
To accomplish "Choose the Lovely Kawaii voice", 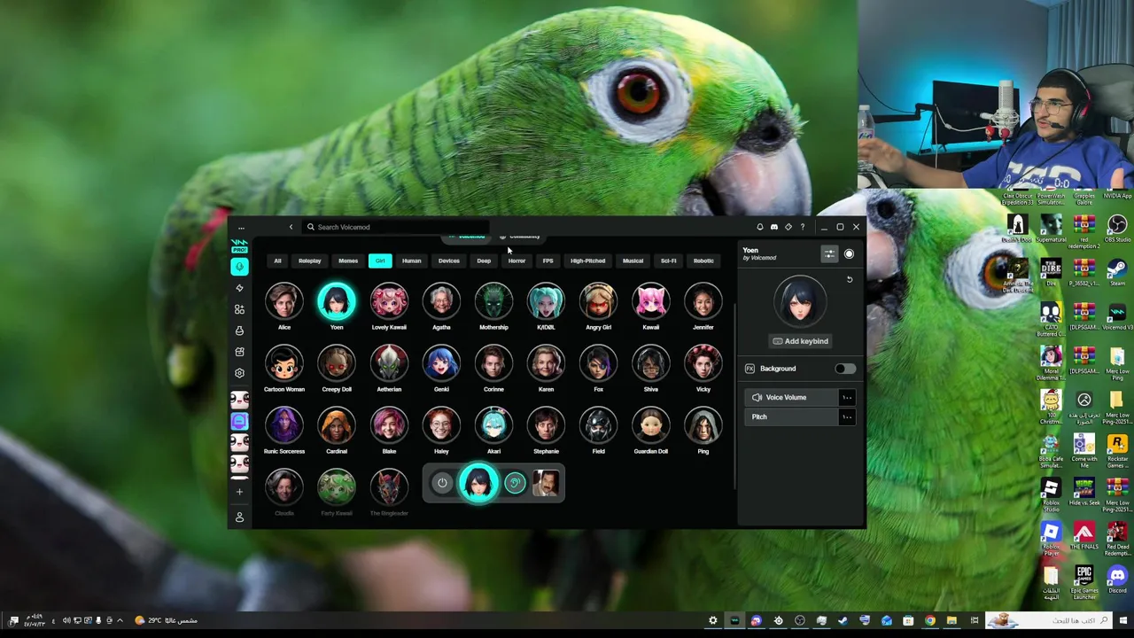I will (389, 302).
